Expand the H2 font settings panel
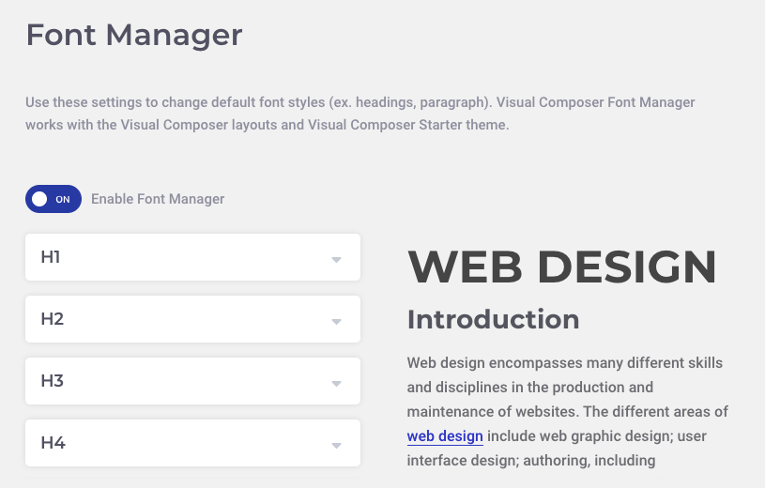This screenshot has height=488, width=765. coord(192,319)
